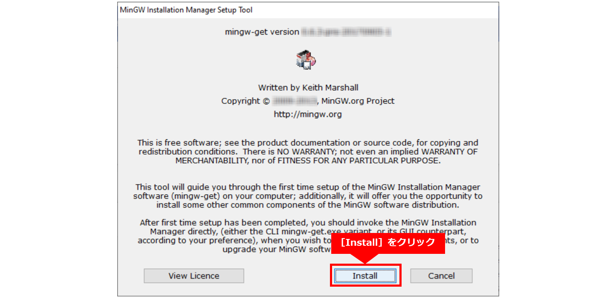Click the free software warranty paragraph
Viewport: 616px width, 299px height.
(x=308, y=151)
